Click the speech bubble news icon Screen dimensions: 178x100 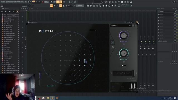[x=128, y=2]
